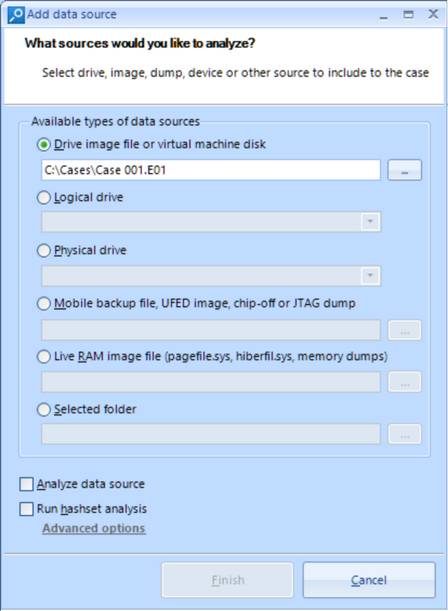This screenshot has height=611, width=448.
Task: Click browse button for mobile backup file
Action: tap(405, 330)
